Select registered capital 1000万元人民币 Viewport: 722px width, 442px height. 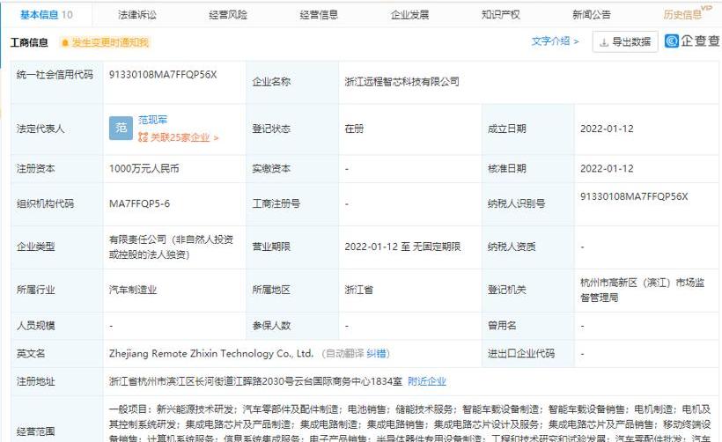coord(144,168)
